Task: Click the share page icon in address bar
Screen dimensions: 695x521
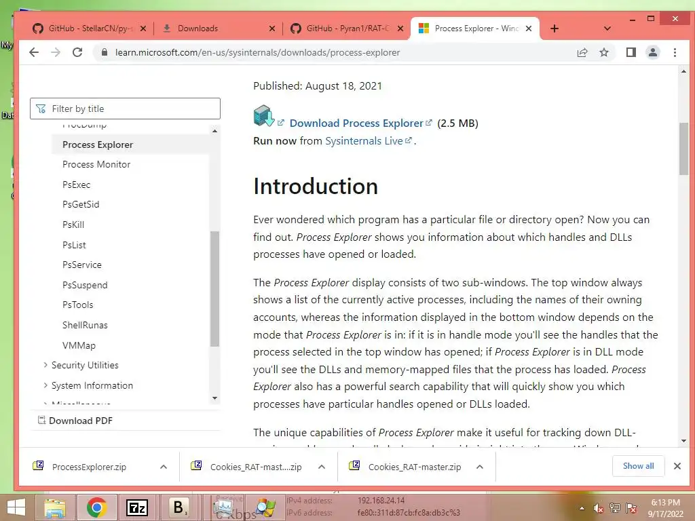Action: [582, 52]
